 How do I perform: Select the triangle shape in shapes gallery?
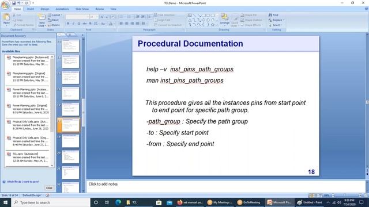point(190,20)
